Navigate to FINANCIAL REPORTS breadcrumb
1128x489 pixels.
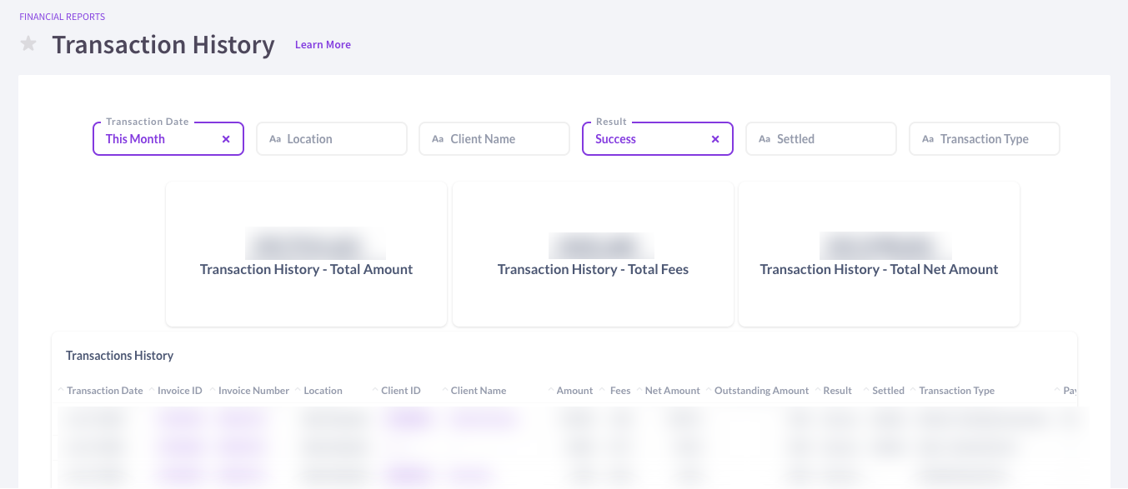pos(63,16)
